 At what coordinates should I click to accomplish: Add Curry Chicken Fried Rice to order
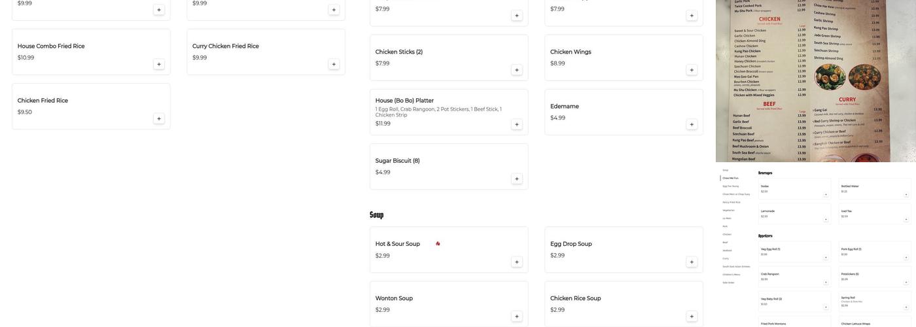pos(334,64)
